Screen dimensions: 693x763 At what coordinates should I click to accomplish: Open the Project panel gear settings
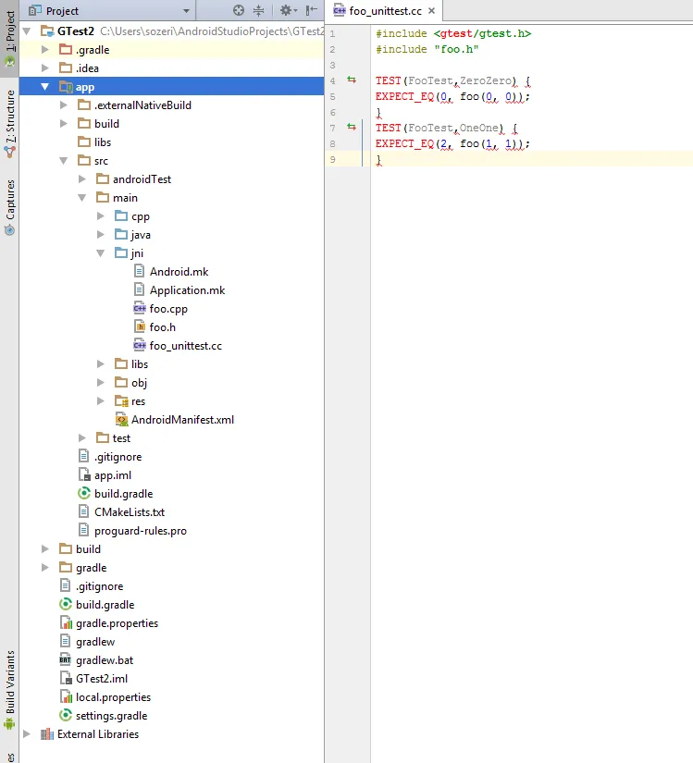click(x=288, y=10)
